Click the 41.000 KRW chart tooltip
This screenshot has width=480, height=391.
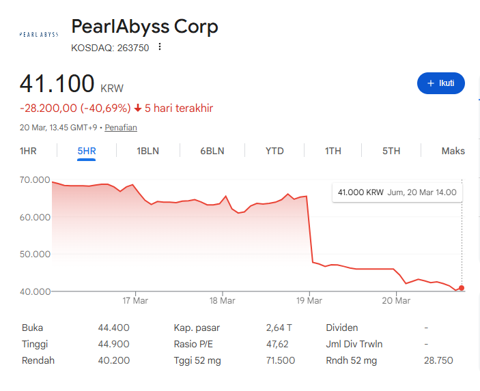coord(397,192)
